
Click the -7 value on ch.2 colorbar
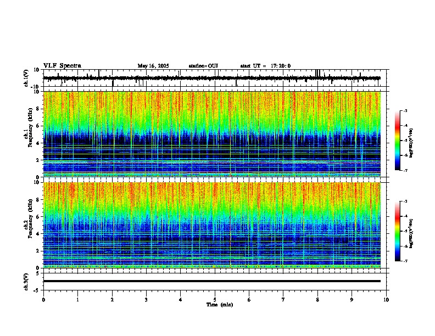click(x=405, y=261)
